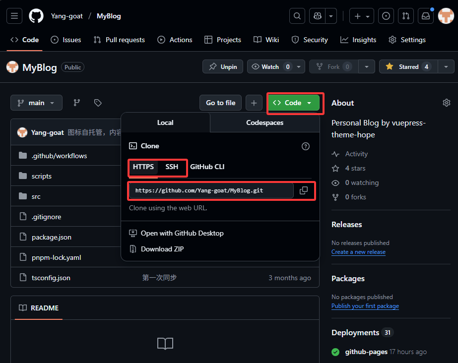Screen dimensions: 458x363
Task: Open the Copilot chat icon
Action: point(317,16)
